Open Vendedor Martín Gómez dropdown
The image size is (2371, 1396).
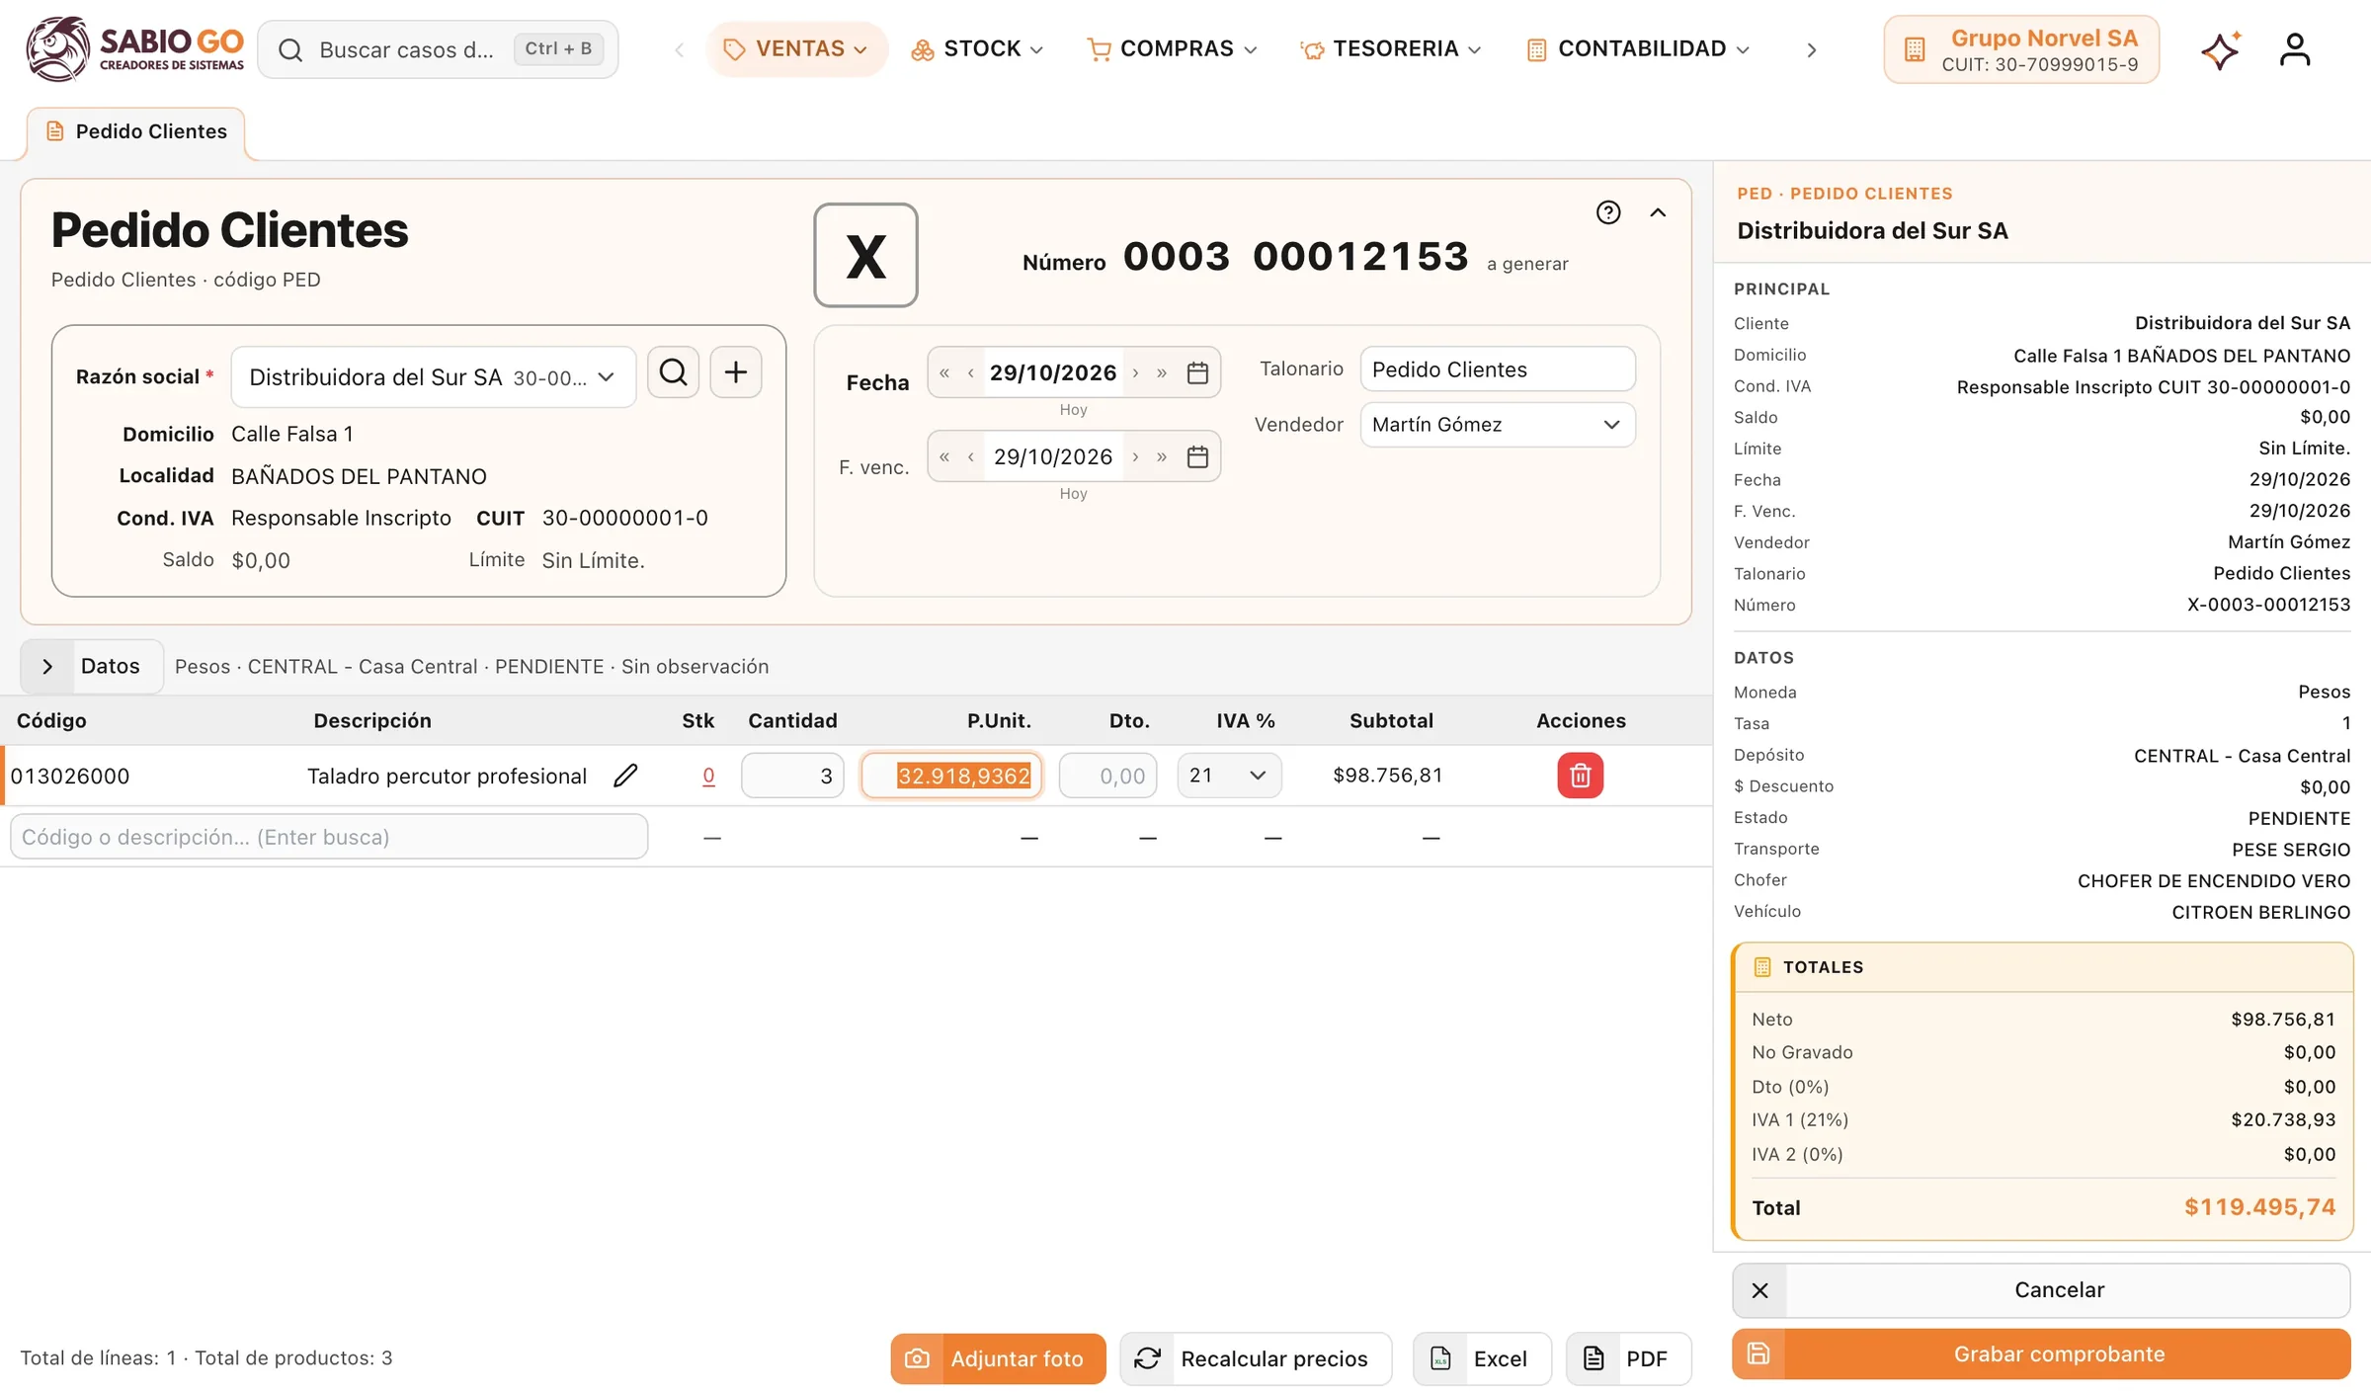(1497, 425)
